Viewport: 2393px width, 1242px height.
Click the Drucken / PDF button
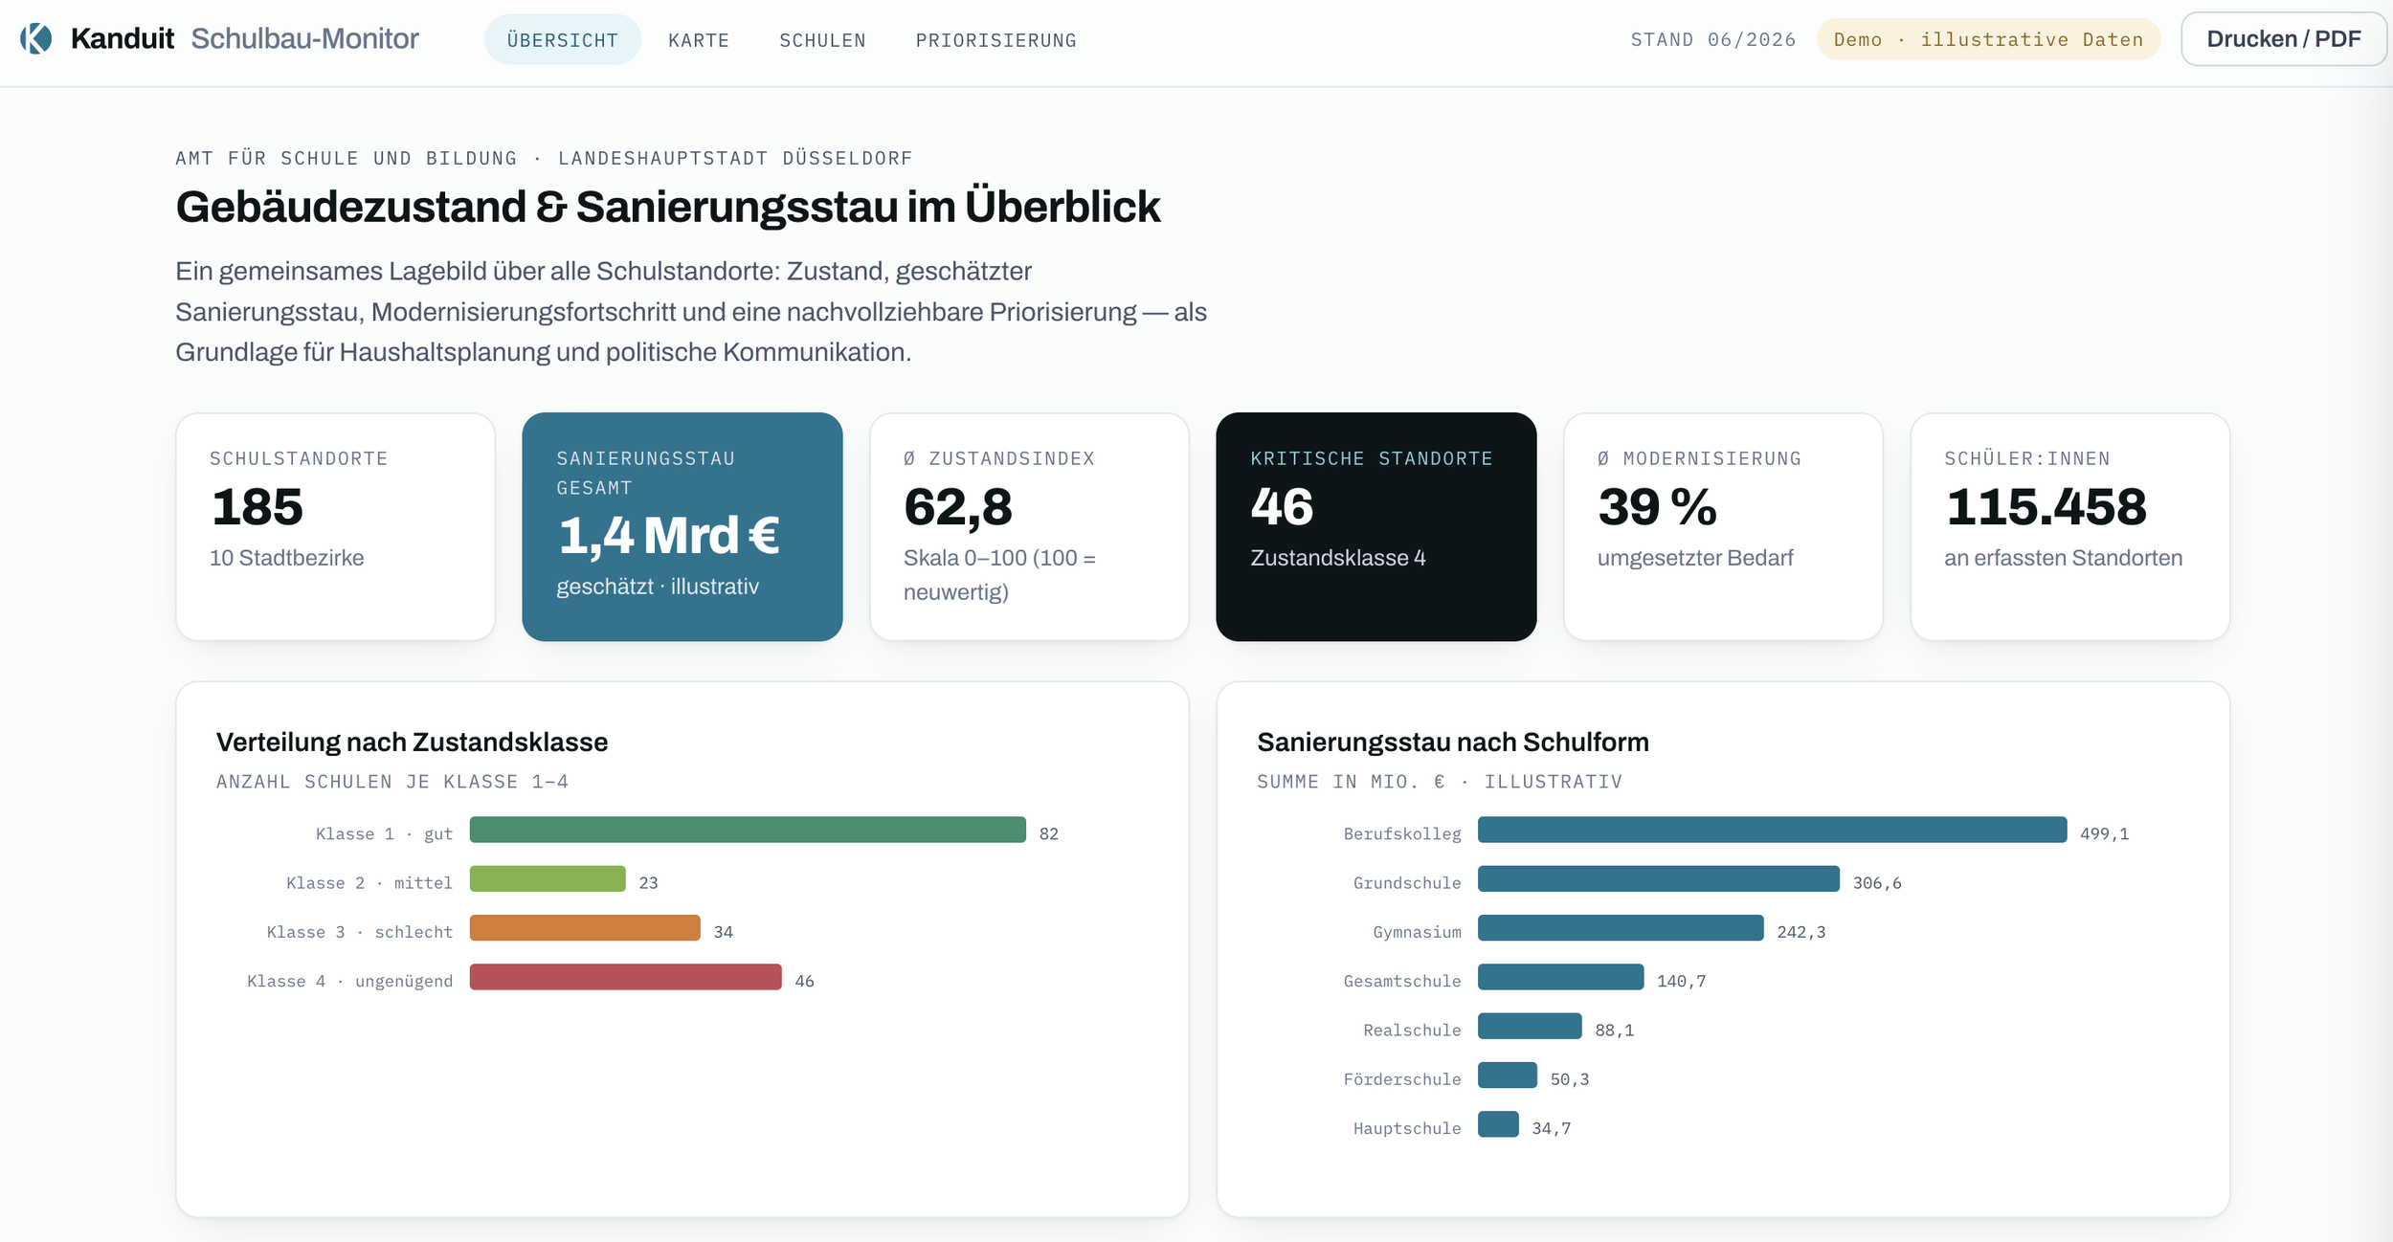(2284, 39)
